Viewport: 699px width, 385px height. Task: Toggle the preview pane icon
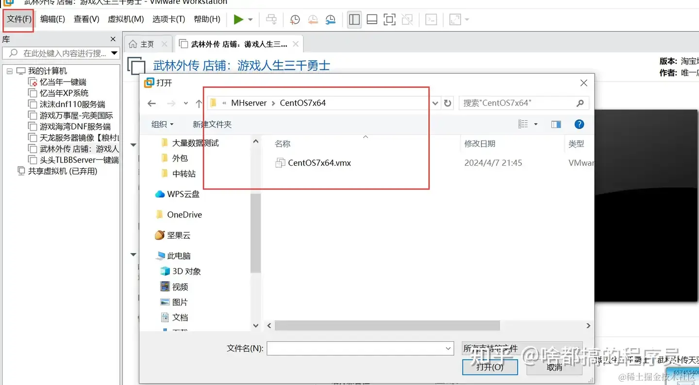[x=556, y=125]
